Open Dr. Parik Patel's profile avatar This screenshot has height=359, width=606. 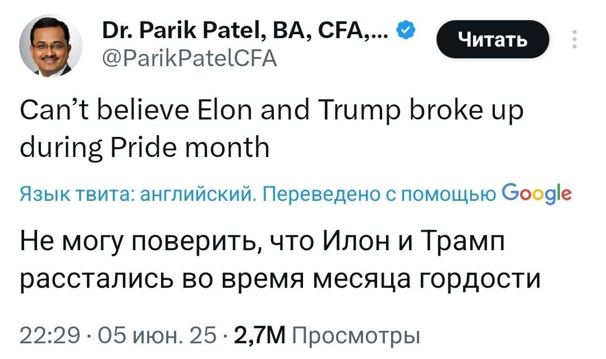tap(50, 43)
